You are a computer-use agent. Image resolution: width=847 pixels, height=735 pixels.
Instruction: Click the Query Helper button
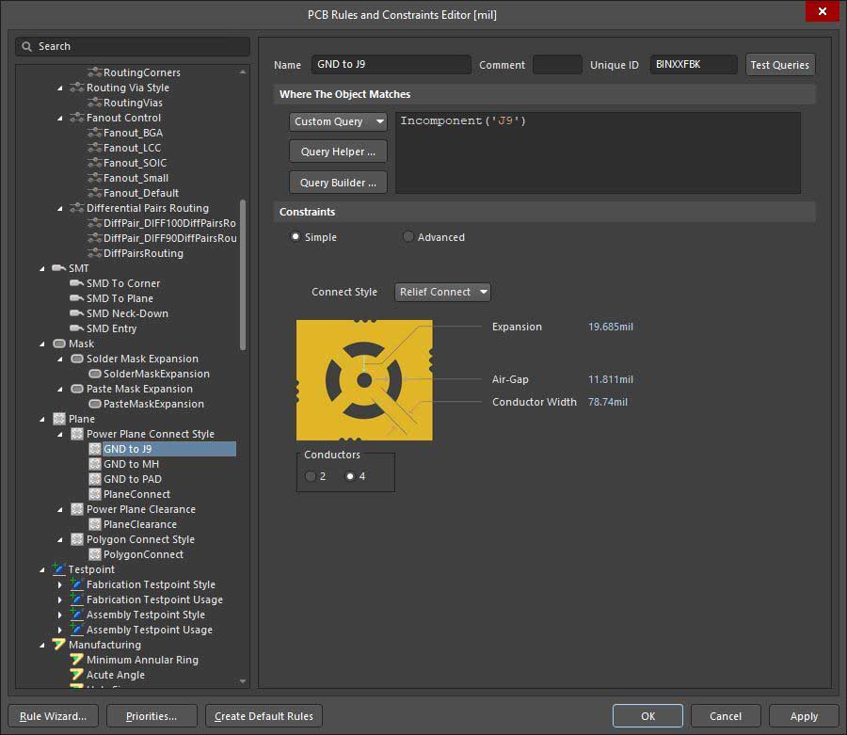pyautogui.click(x=338, y=152)
